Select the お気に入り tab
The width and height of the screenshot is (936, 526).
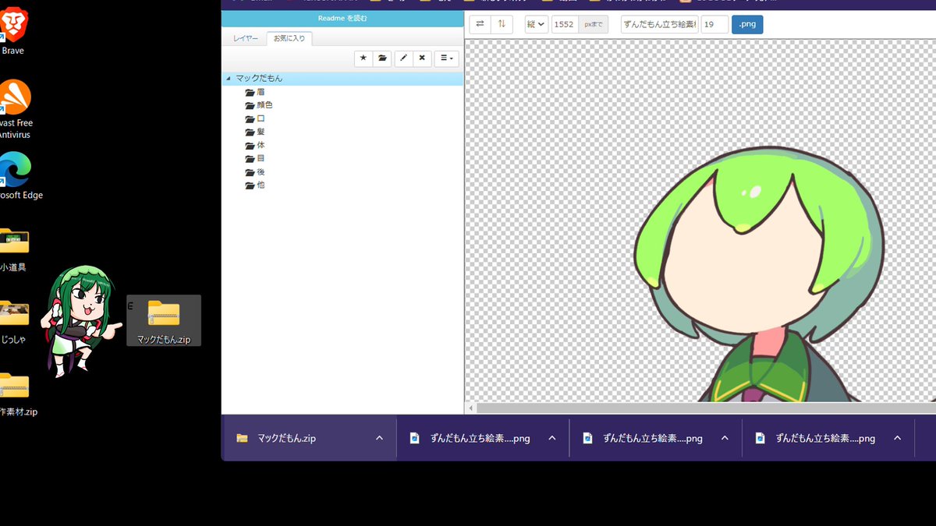[289, 38]
